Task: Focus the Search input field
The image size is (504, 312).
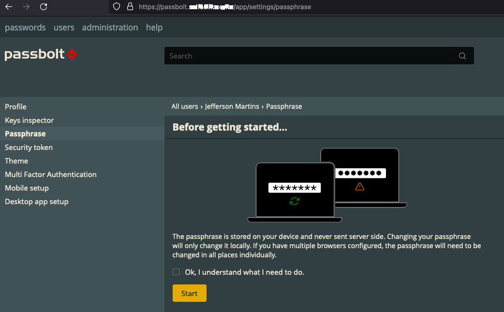Action: pyautogui.click(x=319, y=56)
